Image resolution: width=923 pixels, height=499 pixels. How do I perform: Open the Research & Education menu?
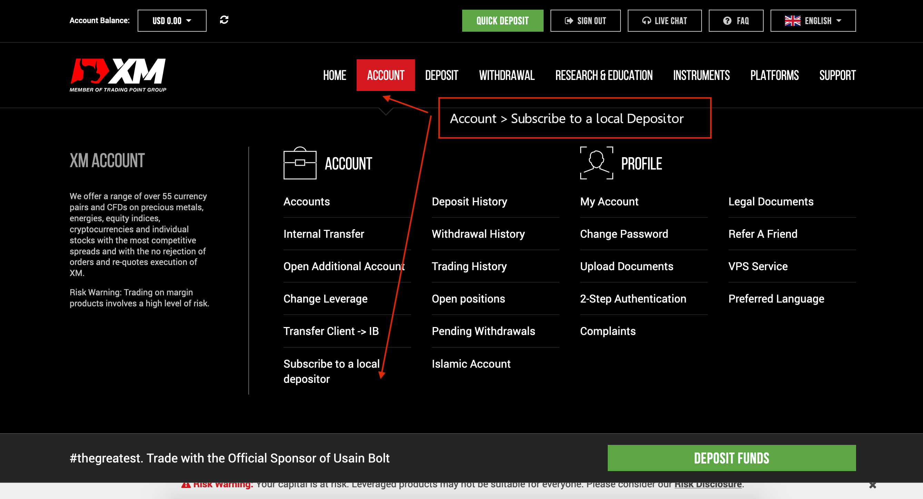point(604,75)
